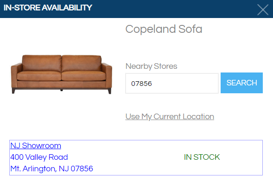Screen dimensions: 273x181
Task: Click the Mt. Arlington, NJ 07856 line
Action: 51,169
